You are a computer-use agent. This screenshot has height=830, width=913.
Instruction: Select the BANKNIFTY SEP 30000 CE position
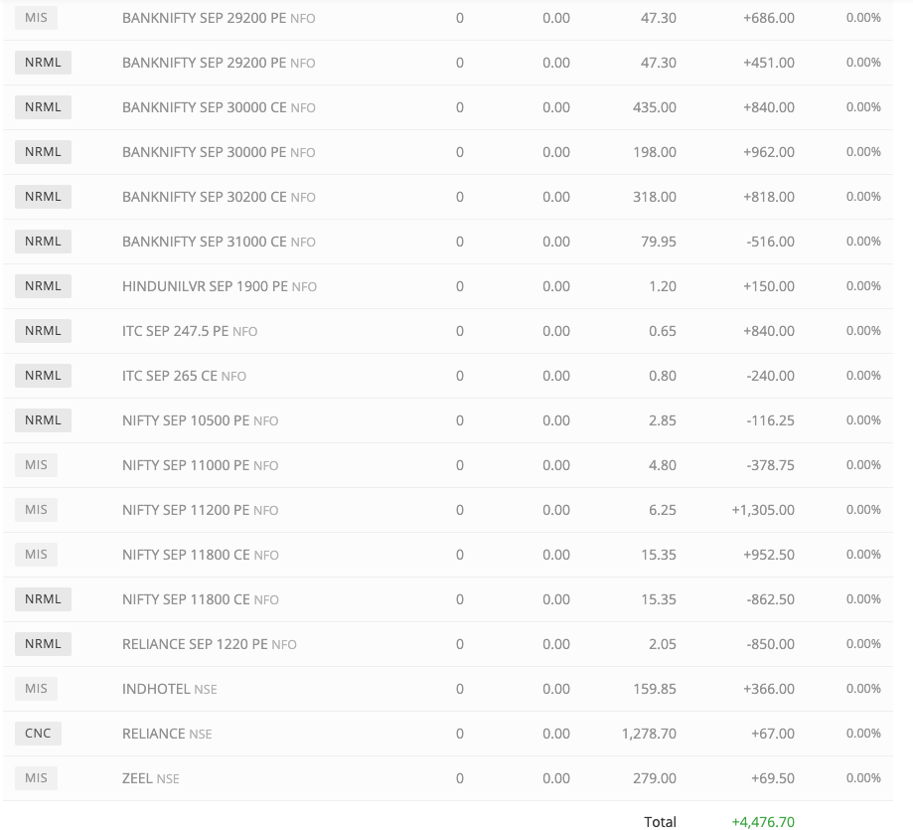205,107
